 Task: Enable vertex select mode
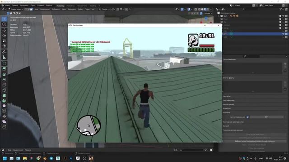click(26, 9)
